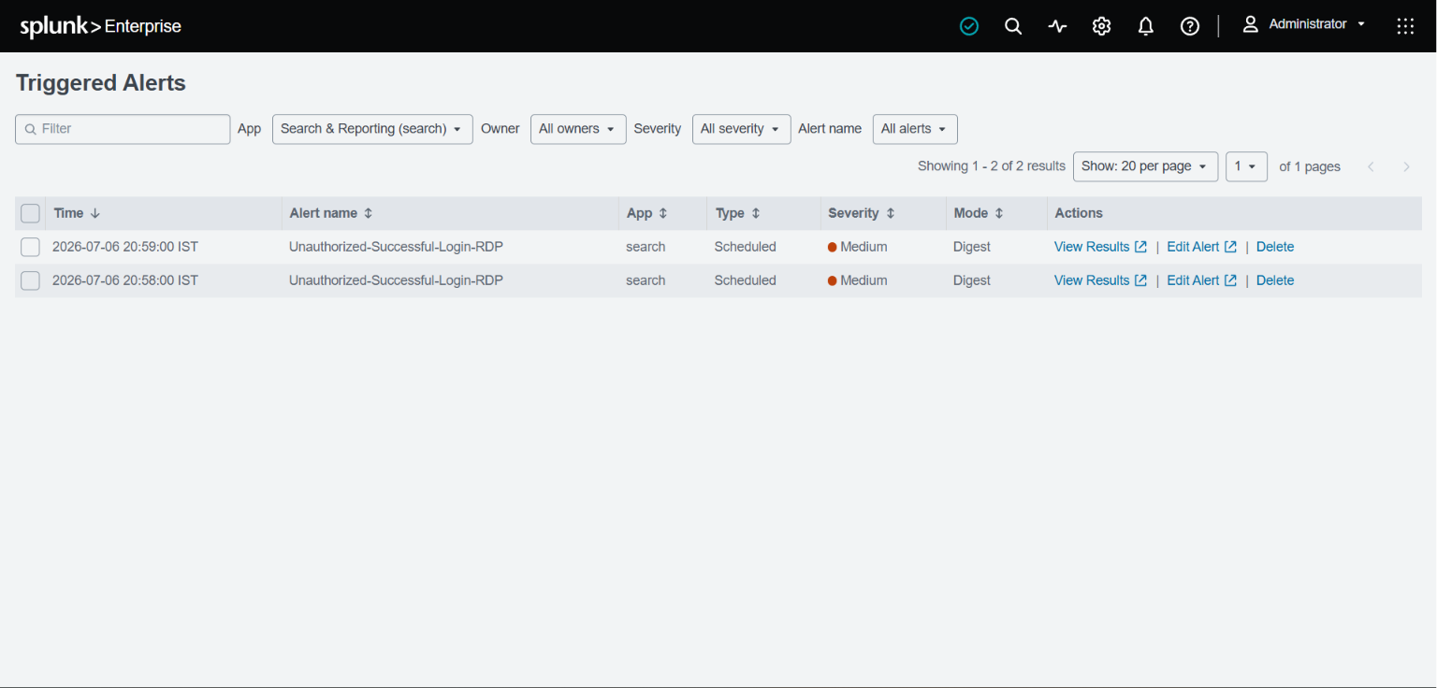
Task: Open the Splunk Enterprise home logo
Action: coord(100,26)
